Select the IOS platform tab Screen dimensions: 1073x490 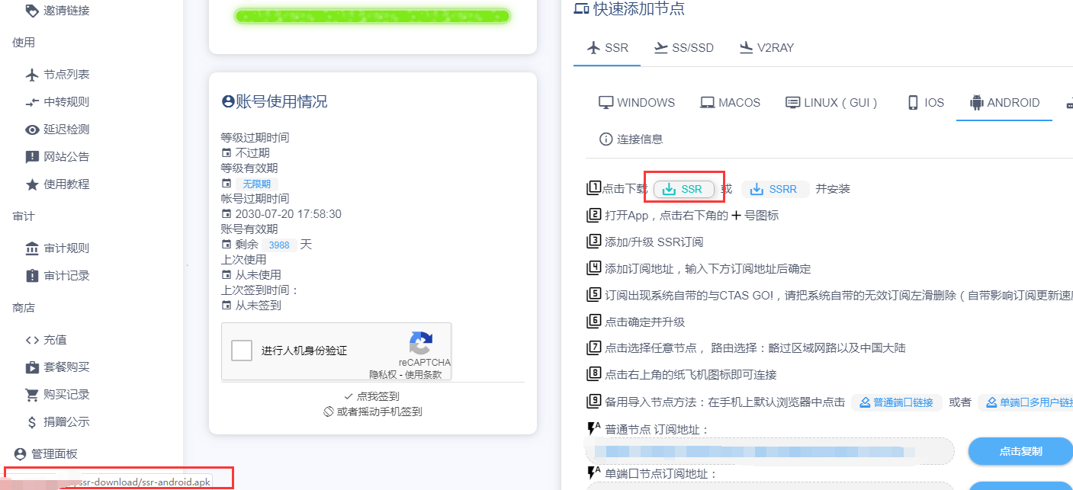[x=925, y=103]
